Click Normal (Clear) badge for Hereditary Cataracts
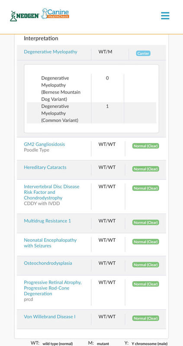Screen dimensions: 183x346 coord(146,169)
